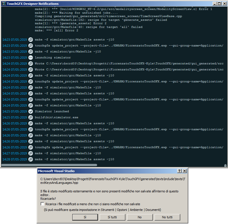Click 'make[1]: *** [generate_assets] Error 2' line
228x224 pixels.
pyautogui.click(x=71, y=23)
